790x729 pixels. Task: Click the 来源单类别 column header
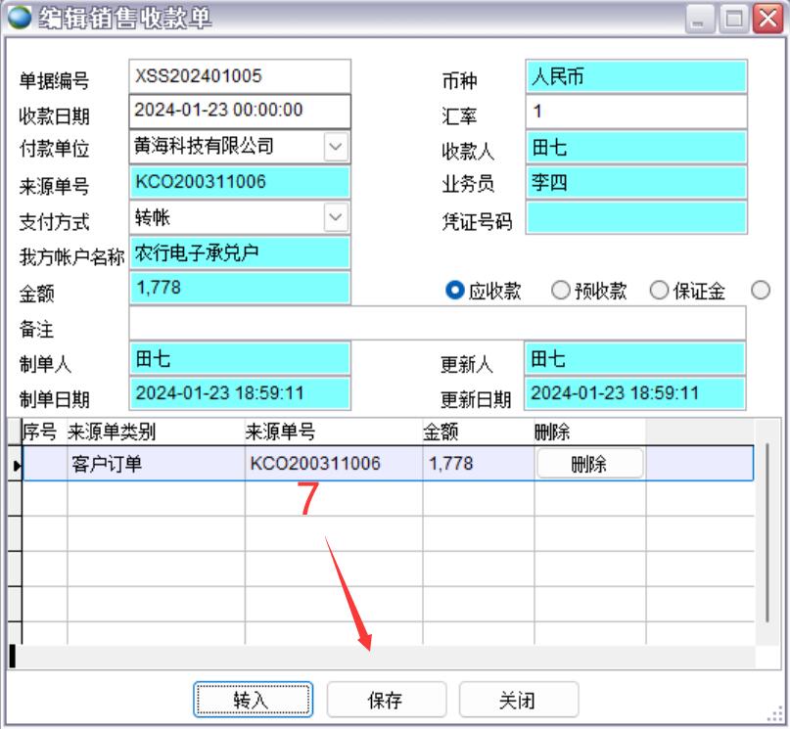click(155, 432)
